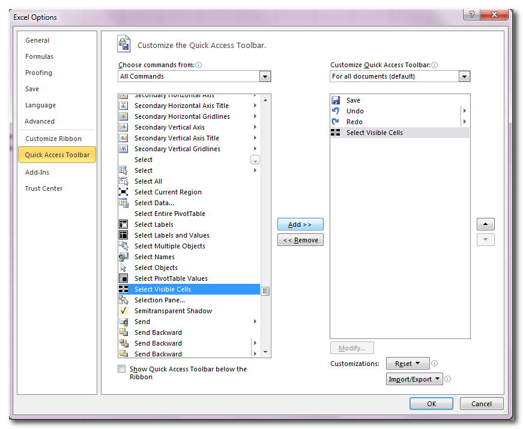Click the Send Backward icon
Image resolution: width=523 pixels, height=429 pixels.
(x=124, y=332)
